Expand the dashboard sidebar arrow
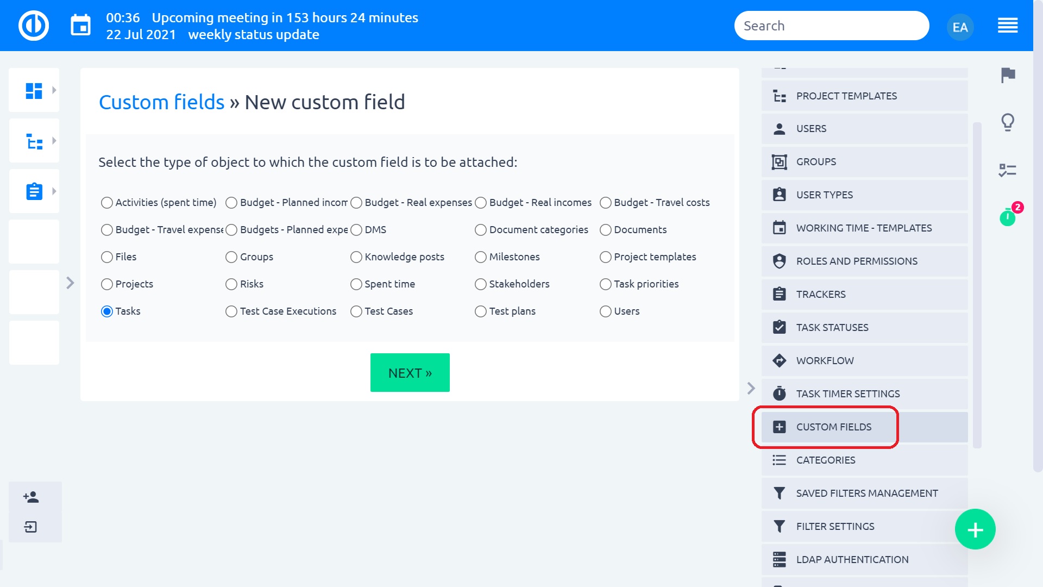 click(54, 90)
